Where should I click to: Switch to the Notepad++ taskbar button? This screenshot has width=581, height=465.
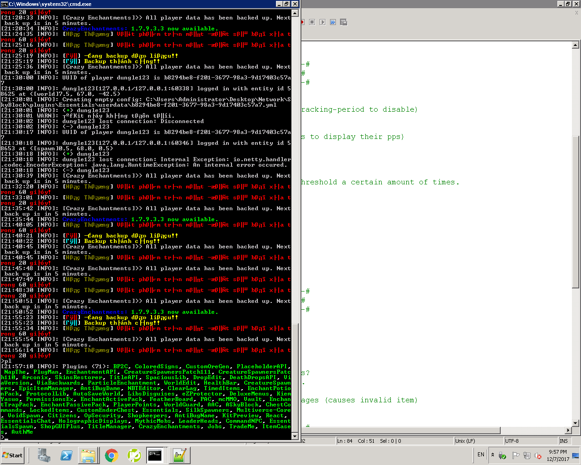[179, 455]
